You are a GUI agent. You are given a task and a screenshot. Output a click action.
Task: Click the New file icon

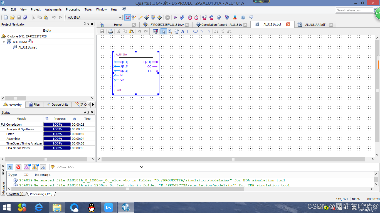click(x=6, y=17)
